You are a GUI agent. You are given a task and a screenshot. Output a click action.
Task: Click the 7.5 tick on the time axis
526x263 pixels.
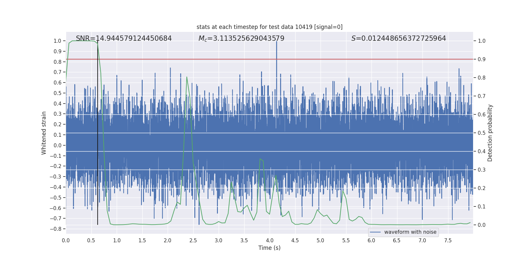(448, 240)
